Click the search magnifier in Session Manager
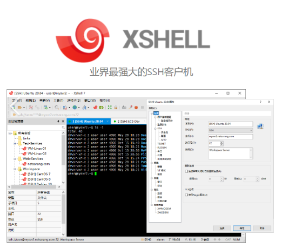This screenshot has height=247, width=289. (63, 128)
